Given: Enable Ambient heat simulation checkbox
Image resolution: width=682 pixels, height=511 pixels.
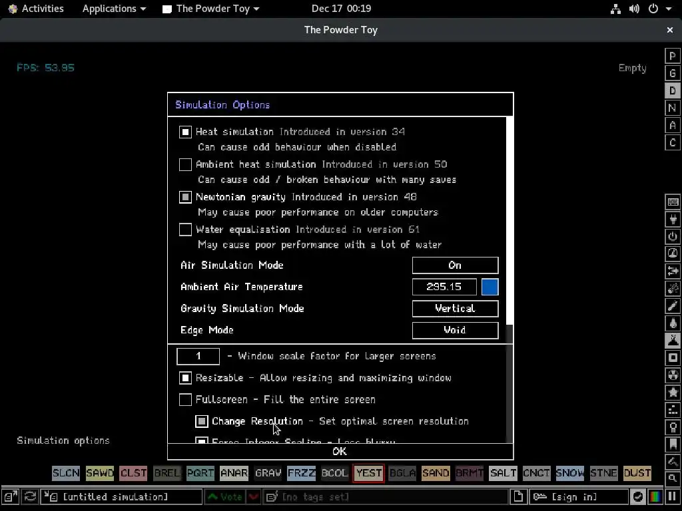Looking at the screenshot, I should (x=185, y=165).
